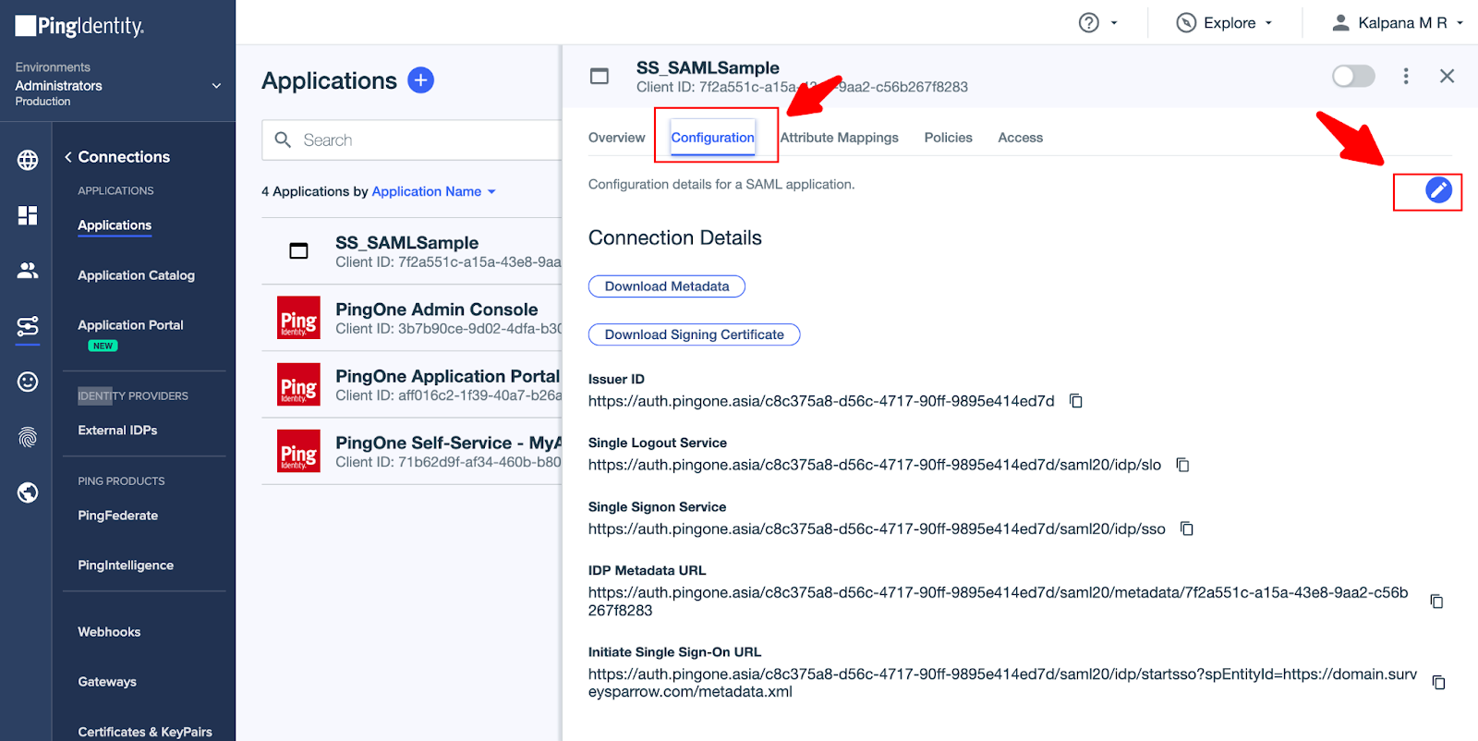The image size is (1478, 741).
Task: Click the plus icon to add application
Action: (x=420, y=80)
